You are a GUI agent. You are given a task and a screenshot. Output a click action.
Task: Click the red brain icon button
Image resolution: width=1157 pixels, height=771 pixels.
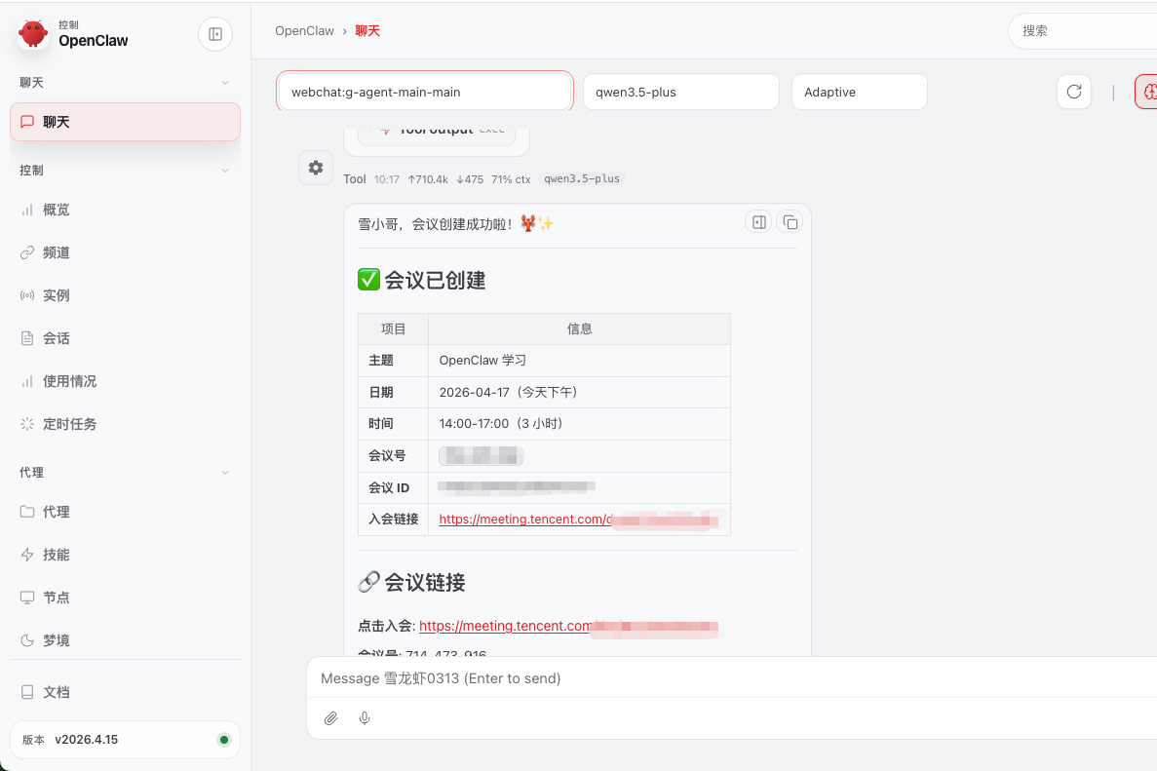(1148, 92)
